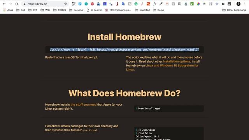Open the Apps shortcut in bookmarks bar
Image resolution: width=249 pixels, height=140 pixels.
(8, 10)
